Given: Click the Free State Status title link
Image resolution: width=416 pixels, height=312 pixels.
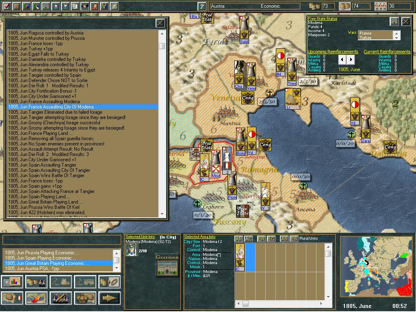Looking at the screenshot, I should pyautogui.click(x=323, y=19).
